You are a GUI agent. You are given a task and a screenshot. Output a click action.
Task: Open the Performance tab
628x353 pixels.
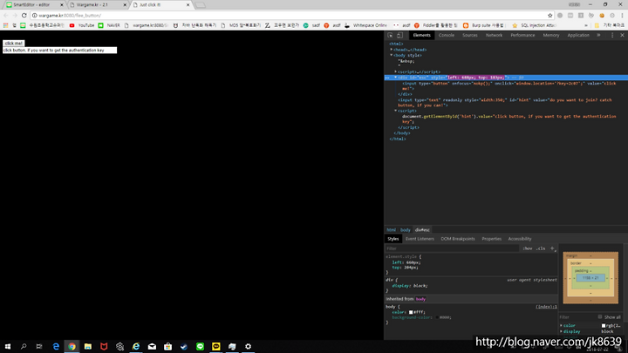tap(522, 35)
